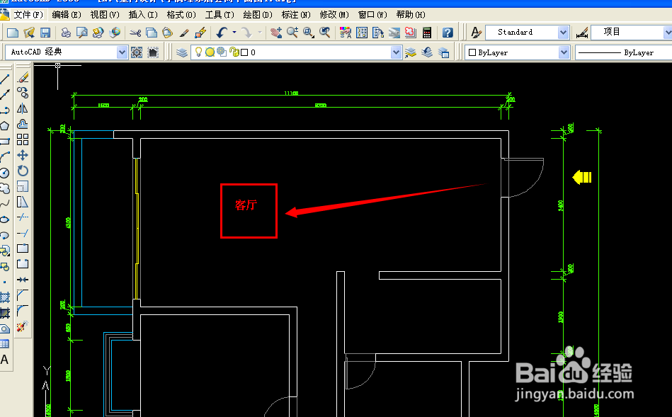
Task: Toggle lock padlock icon for layer 0
Action: (x=234, y=52)
